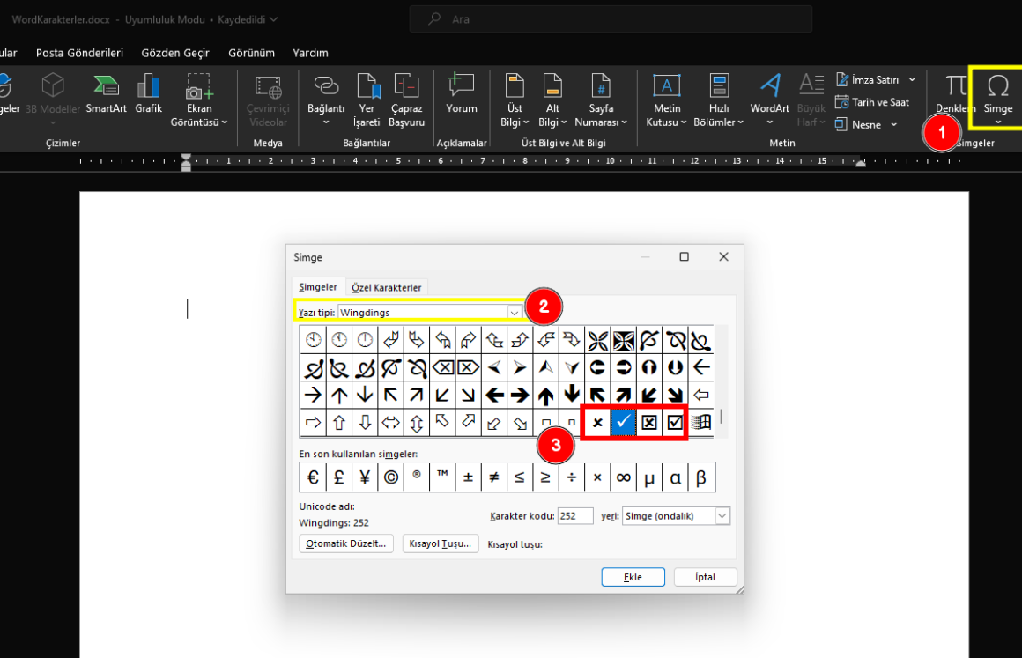Select the bold right arrow symbol
Image resolution: width=1022 pixels, height=658 pixels.
coord(520,395)
